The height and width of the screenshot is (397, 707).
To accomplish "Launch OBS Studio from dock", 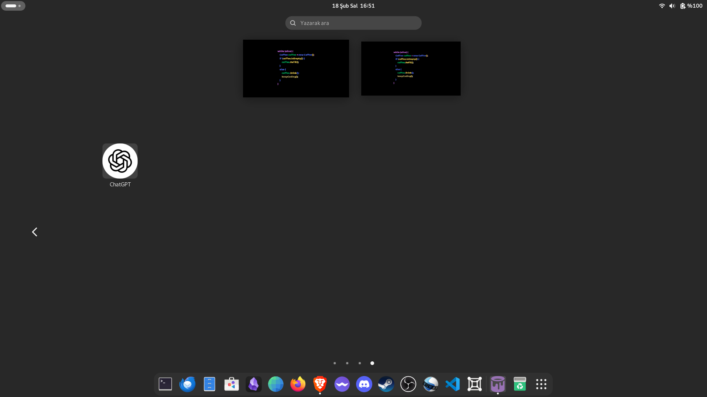I will pos(408,384).
